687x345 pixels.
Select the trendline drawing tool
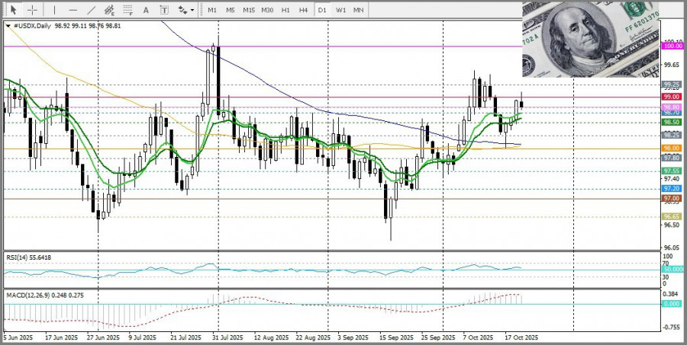[x=91, y=10]
